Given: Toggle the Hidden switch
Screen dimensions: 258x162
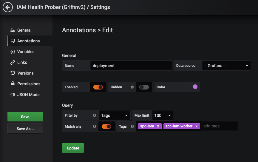Looking at the screenshot, I should [x=144, y=87].
